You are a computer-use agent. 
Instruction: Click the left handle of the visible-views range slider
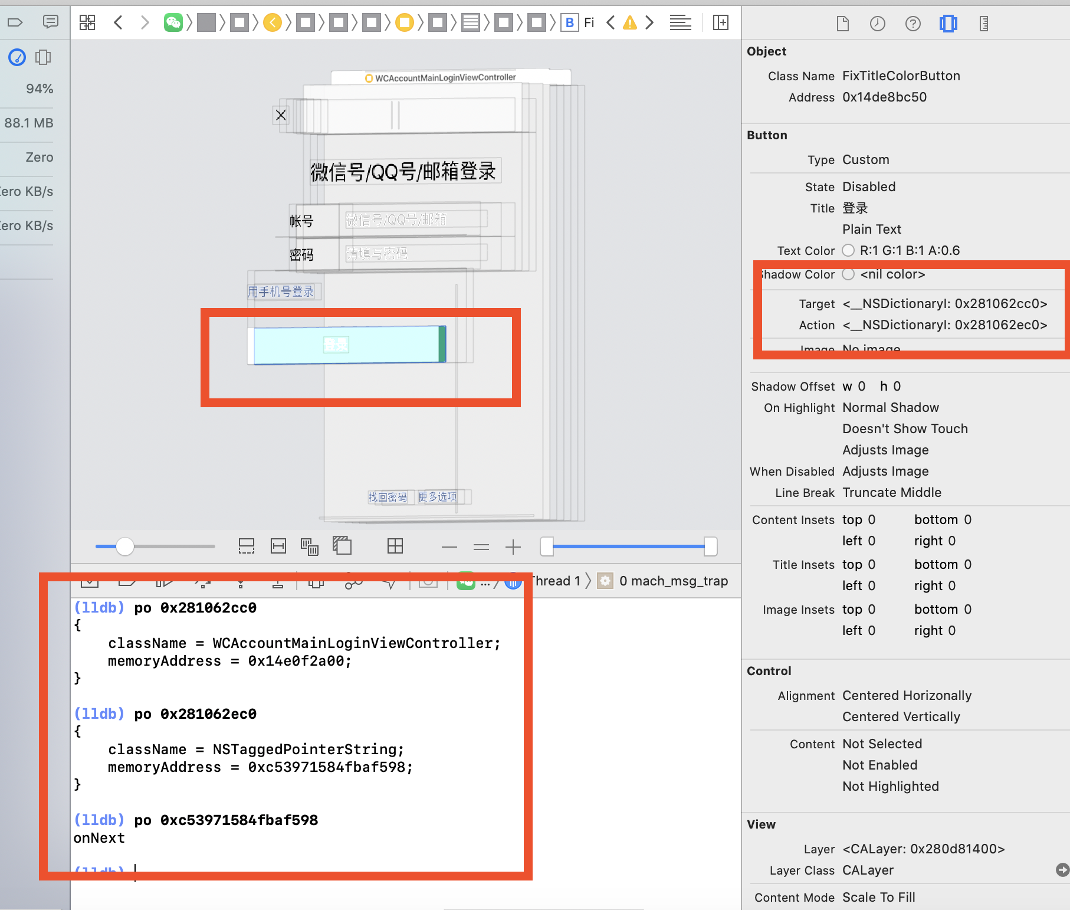point(547,546)
